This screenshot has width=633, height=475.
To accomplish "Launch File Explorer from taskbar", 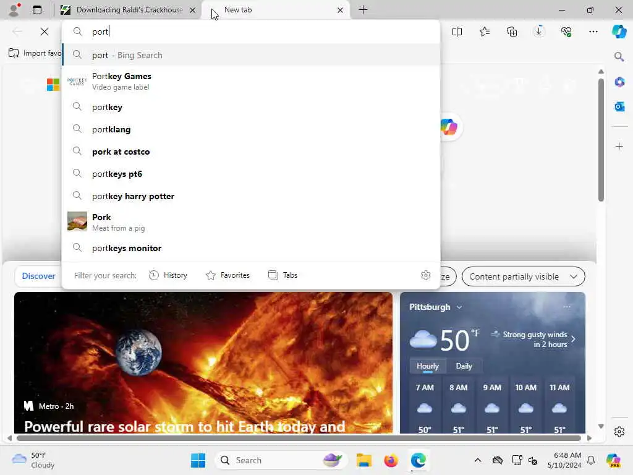I will 363,460.
